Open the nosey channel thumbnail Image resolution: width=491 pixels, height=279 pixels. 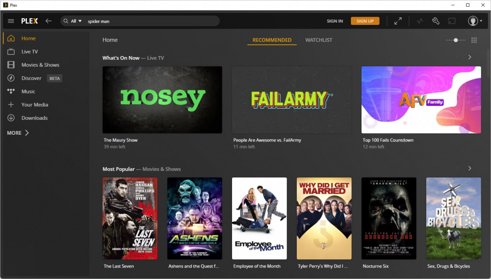coord(162,100)
